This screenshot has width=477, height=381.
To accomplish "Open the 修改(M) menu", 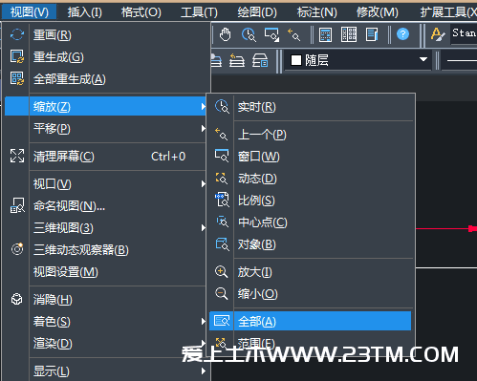I will point(378,12).
